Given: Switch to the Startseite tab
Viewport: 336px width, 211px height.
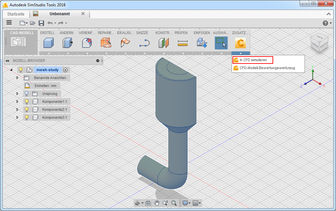Looking at the screenshot, I should tap(16, 14).
